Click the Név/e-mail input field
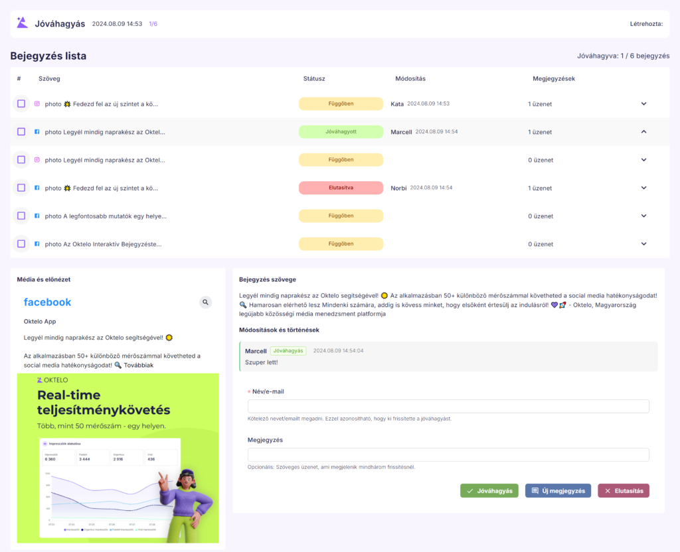Screen dimensions: 680x552 coord(448,407)
